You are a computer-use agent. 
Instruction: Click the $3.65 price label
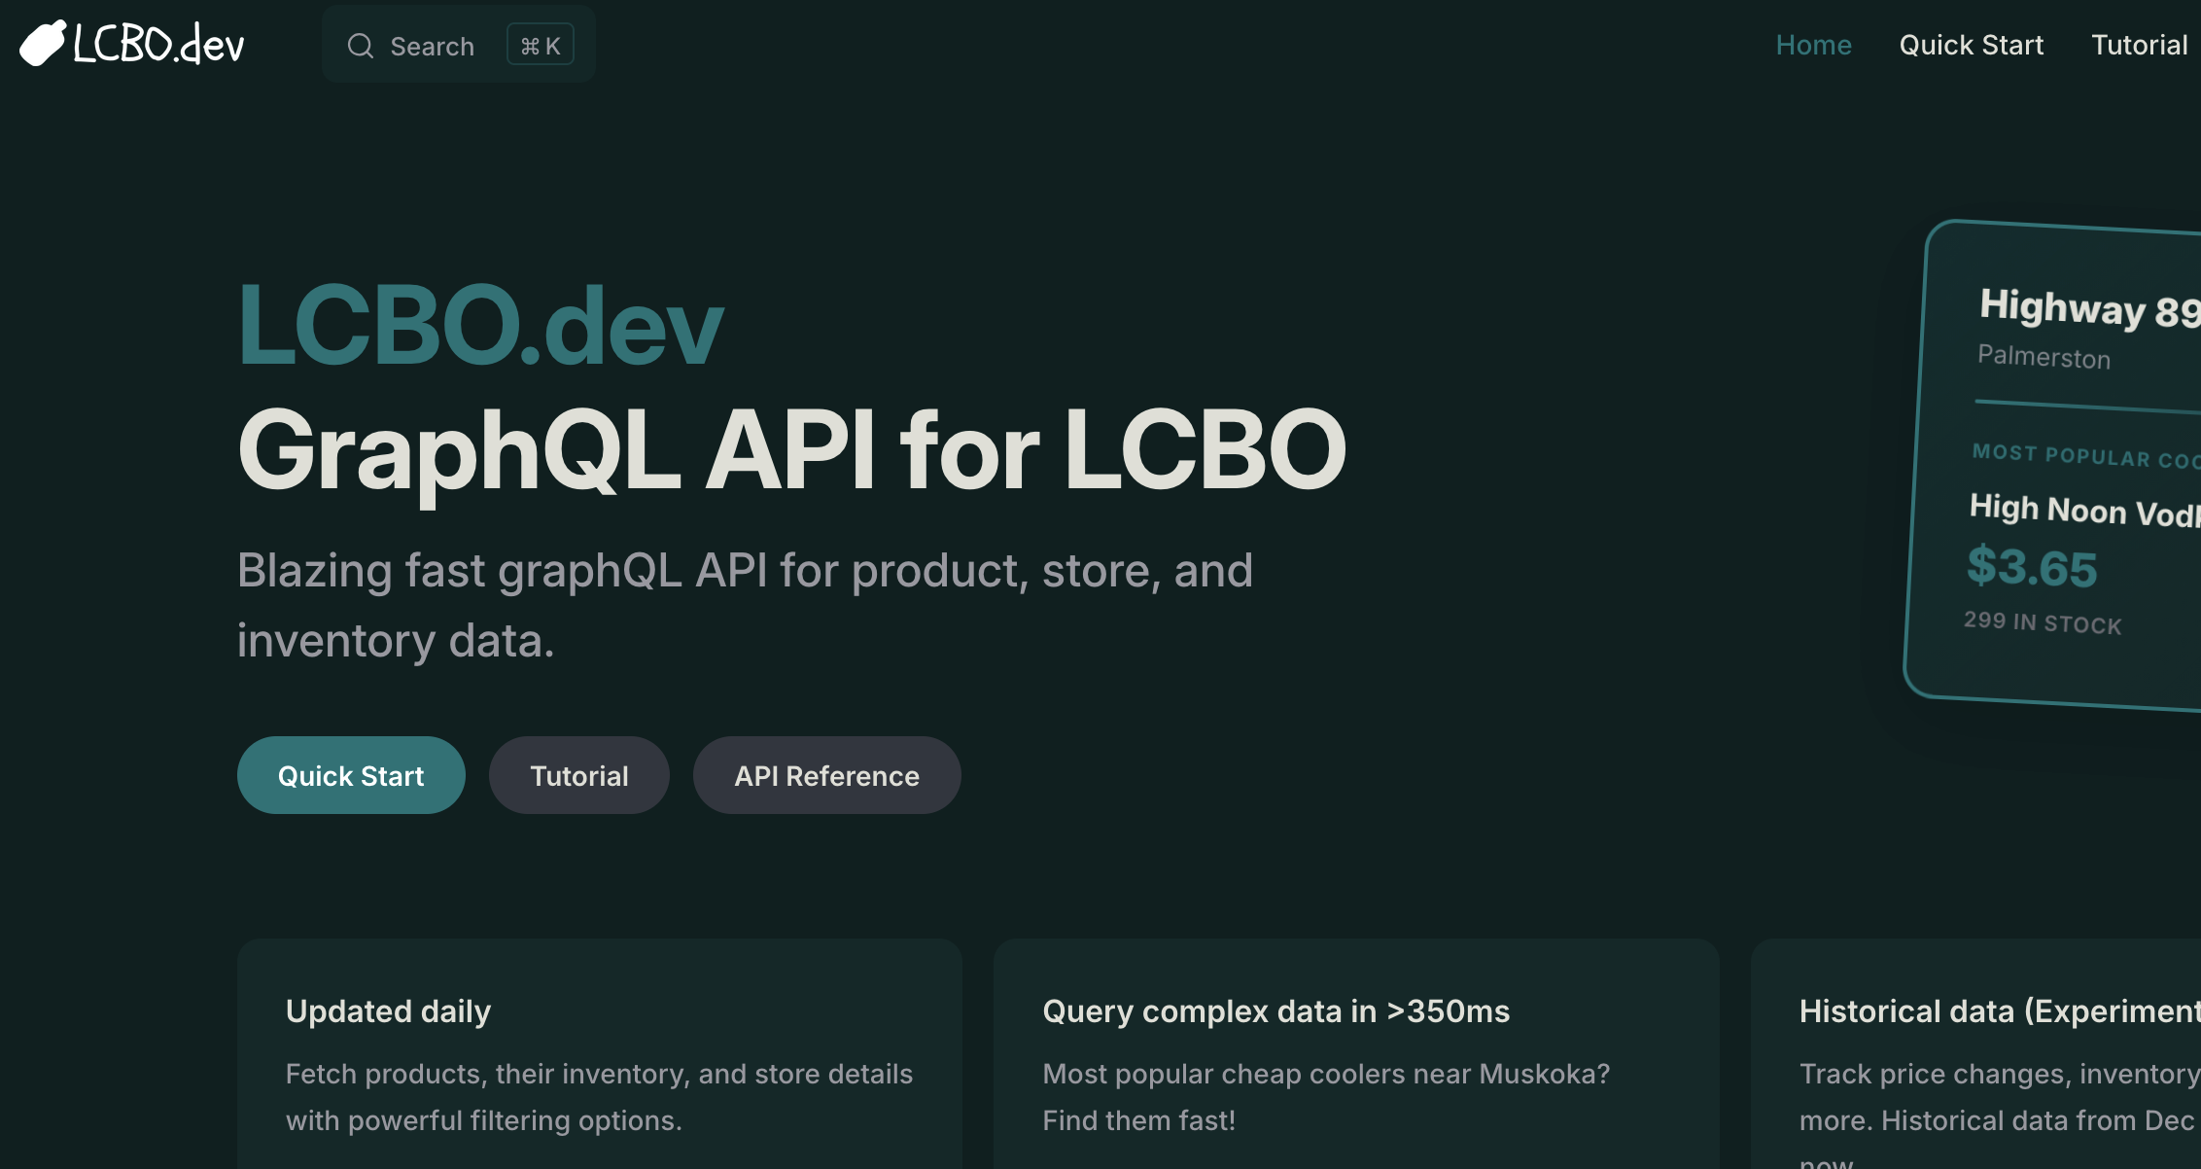2033,567
